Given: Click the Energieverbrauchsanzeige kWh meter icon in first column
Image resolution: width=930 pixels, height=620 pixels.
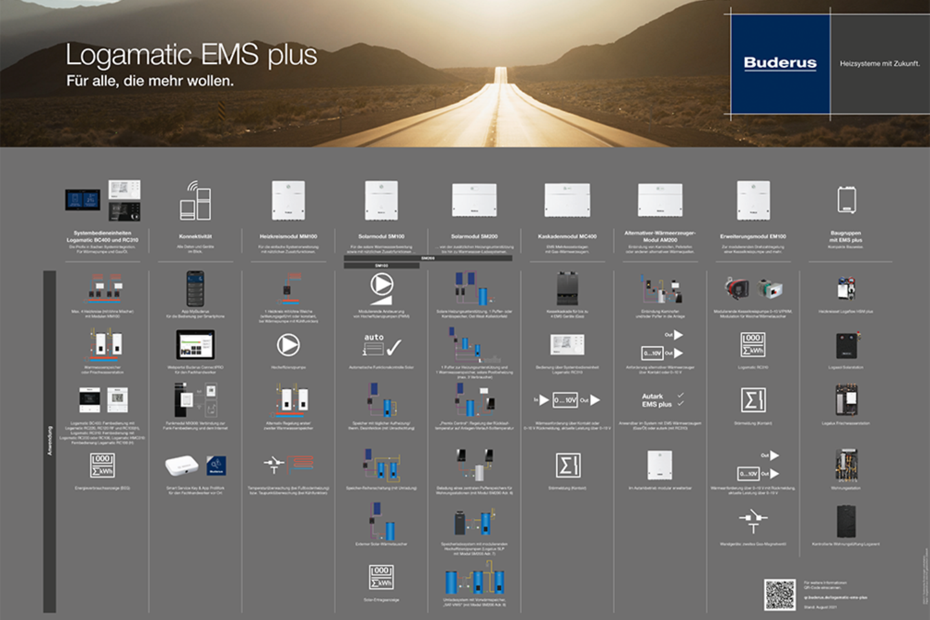Looking at the screenshot, I should click(x=102, y=465).
